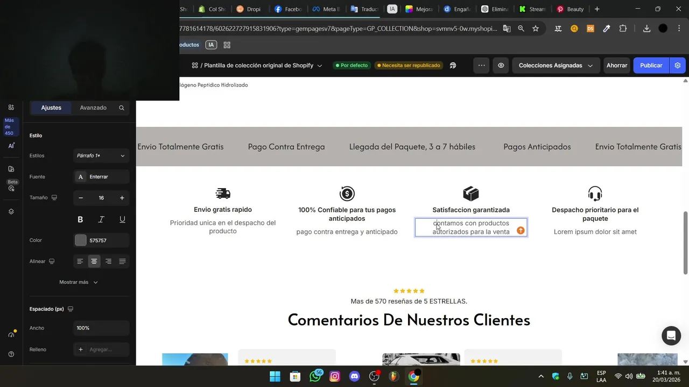
Task: Toggle underline formatting
Action: (x=122, y=219)
